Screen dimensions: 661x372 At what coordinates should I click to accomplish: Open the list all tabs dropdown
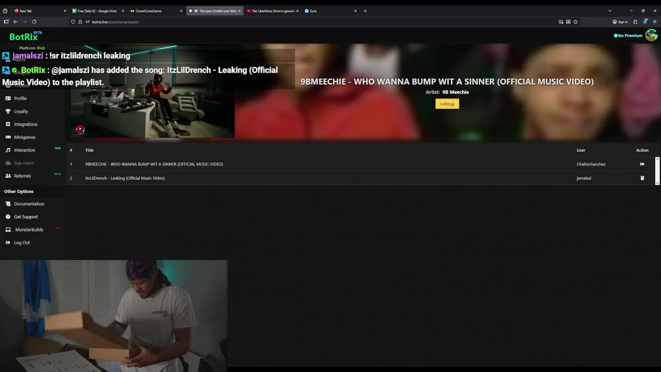609,11
